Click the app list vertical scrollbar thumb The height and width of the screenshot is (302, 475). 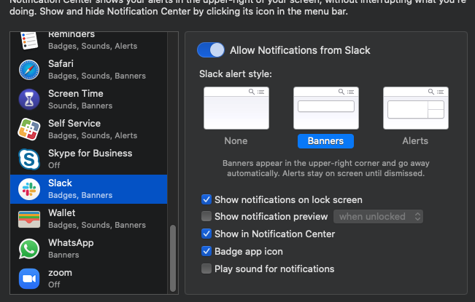[173, 258]
